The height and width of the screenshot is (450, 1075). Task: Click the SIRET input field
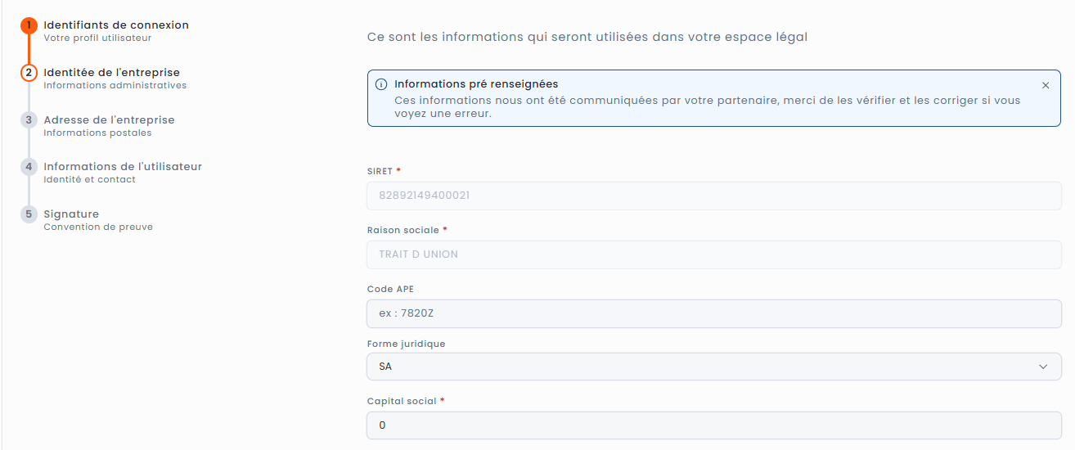point(714,196)
